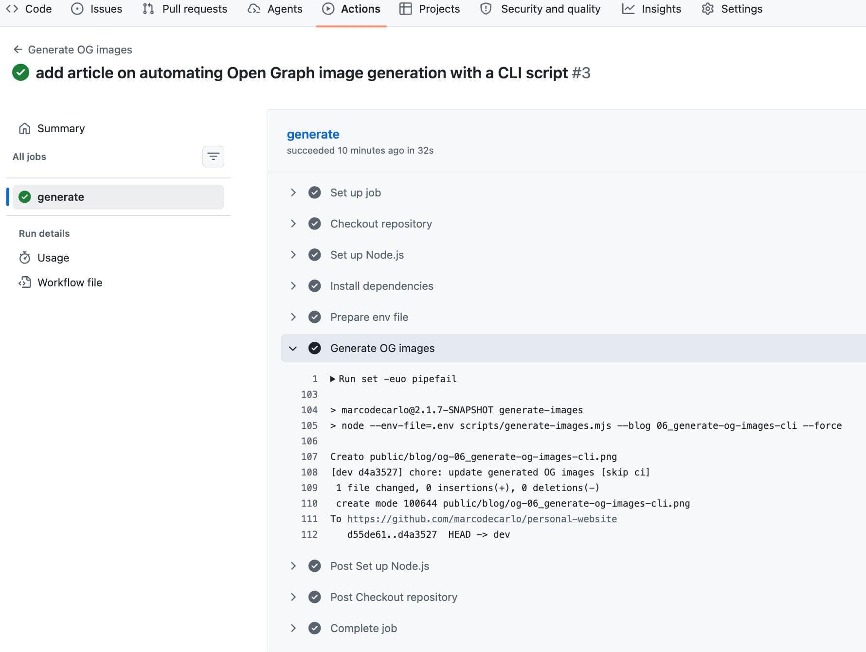Click the Code angle-brackets icon

(12, 9)
